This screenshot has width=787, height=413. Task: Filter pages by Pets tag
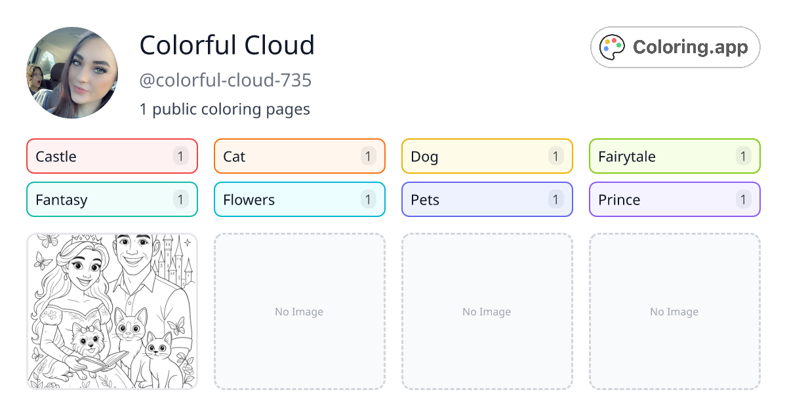[x=487, y=199]
